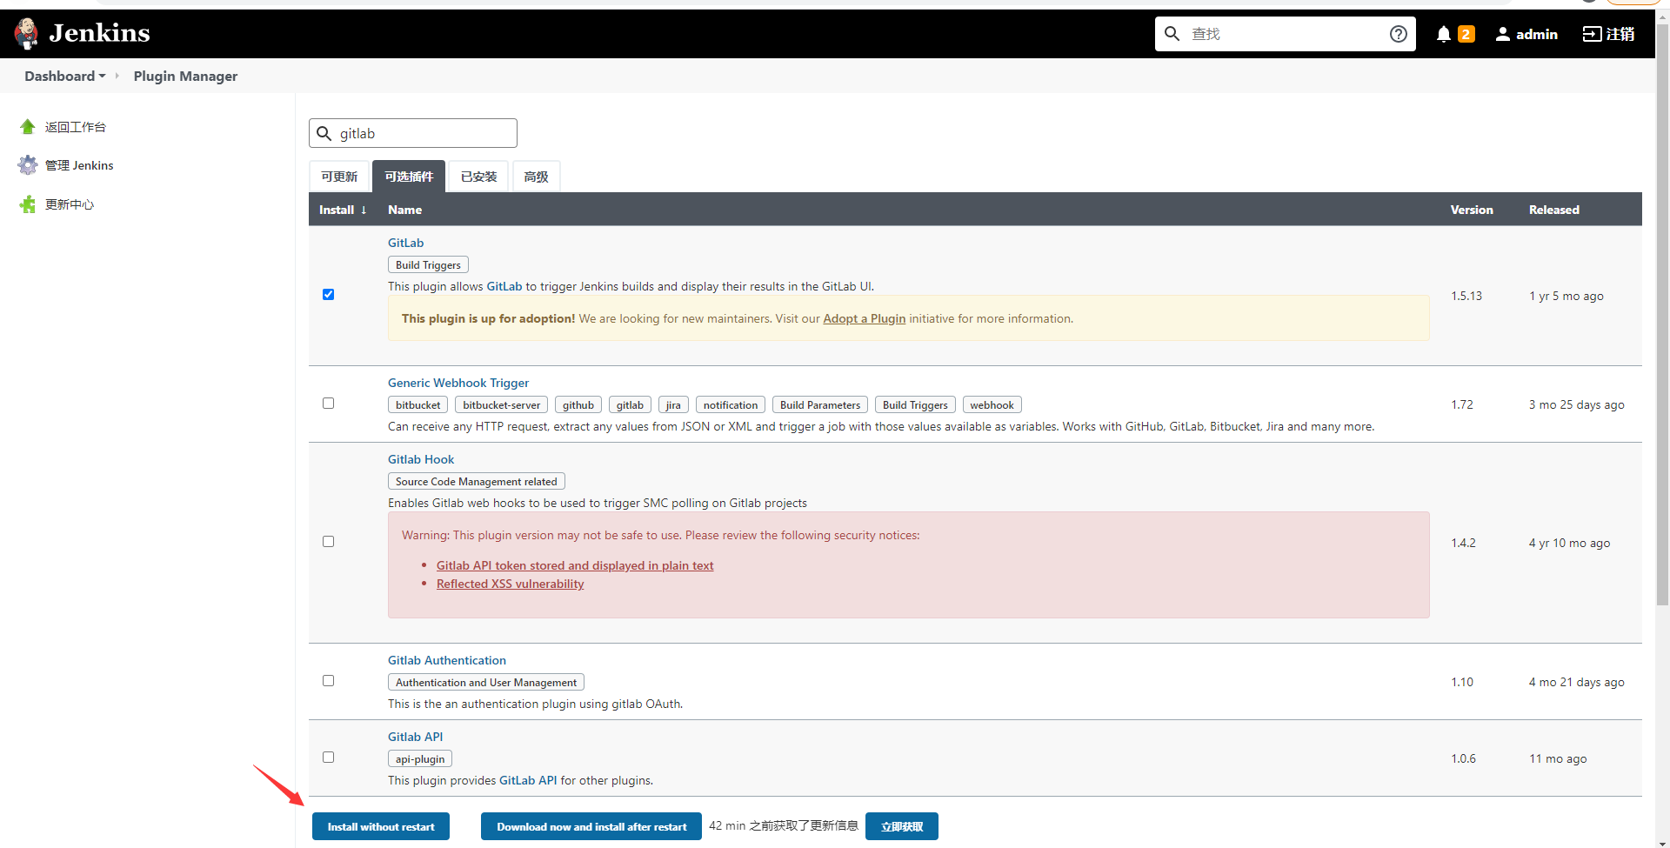Check the Generic Webhook Trigger checkbox

point(328,404)
